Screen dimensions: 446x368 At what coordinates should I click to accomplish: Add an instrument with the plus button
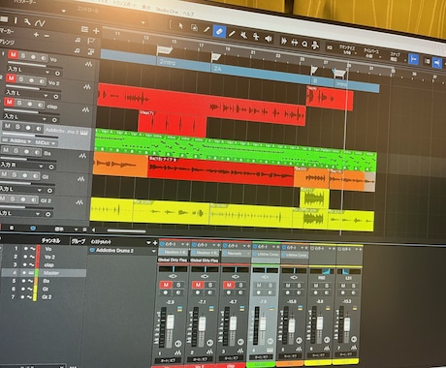(155, 243)
